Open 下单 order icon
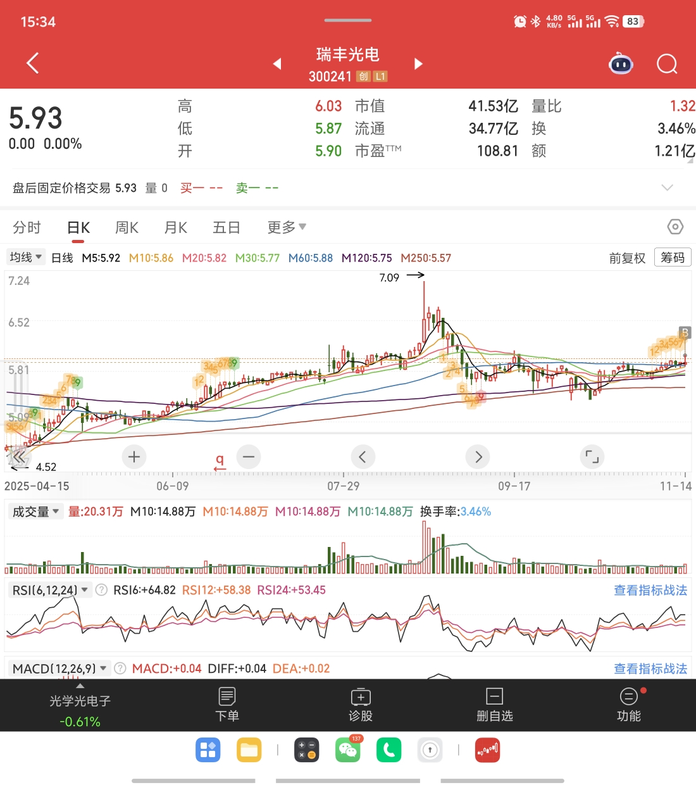 [x=227, y=704]
